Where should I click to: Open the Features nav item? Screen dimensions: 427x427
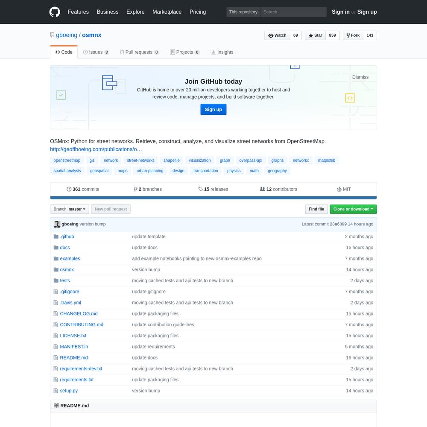click(78, 12)
